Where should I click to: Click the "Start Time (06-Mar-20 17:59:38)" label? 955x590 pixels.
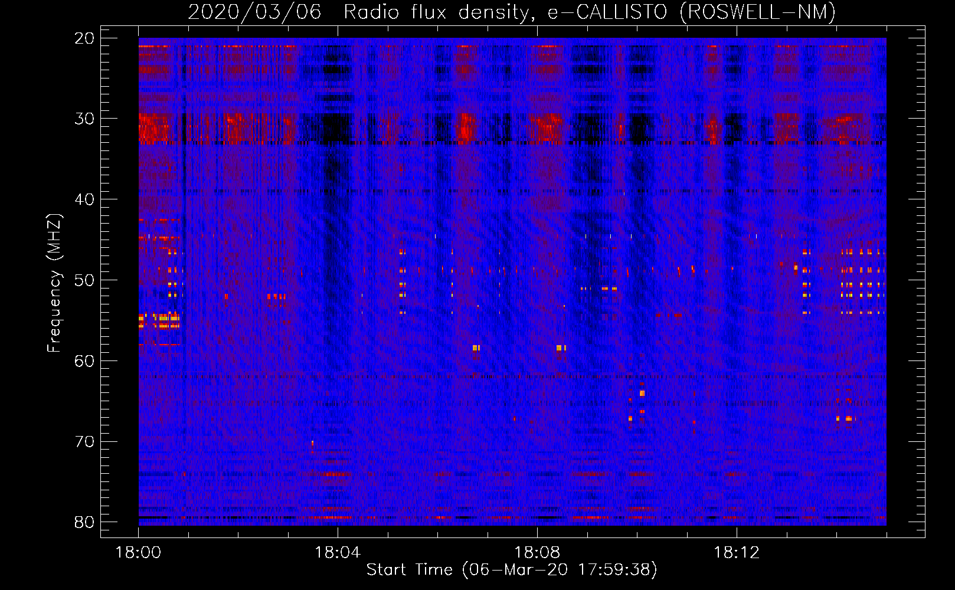(x=512, y=570)
